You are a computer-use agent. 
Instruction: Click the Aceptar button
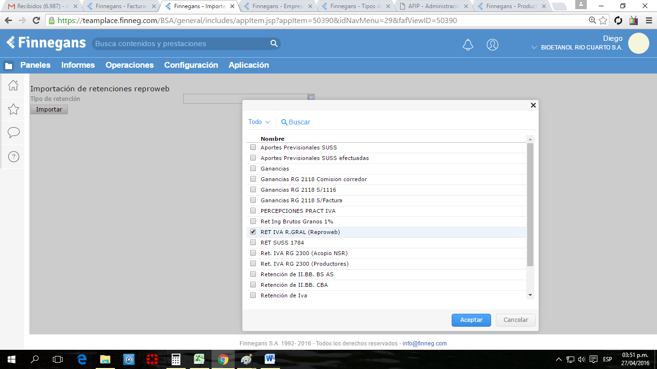click(471, 320)
